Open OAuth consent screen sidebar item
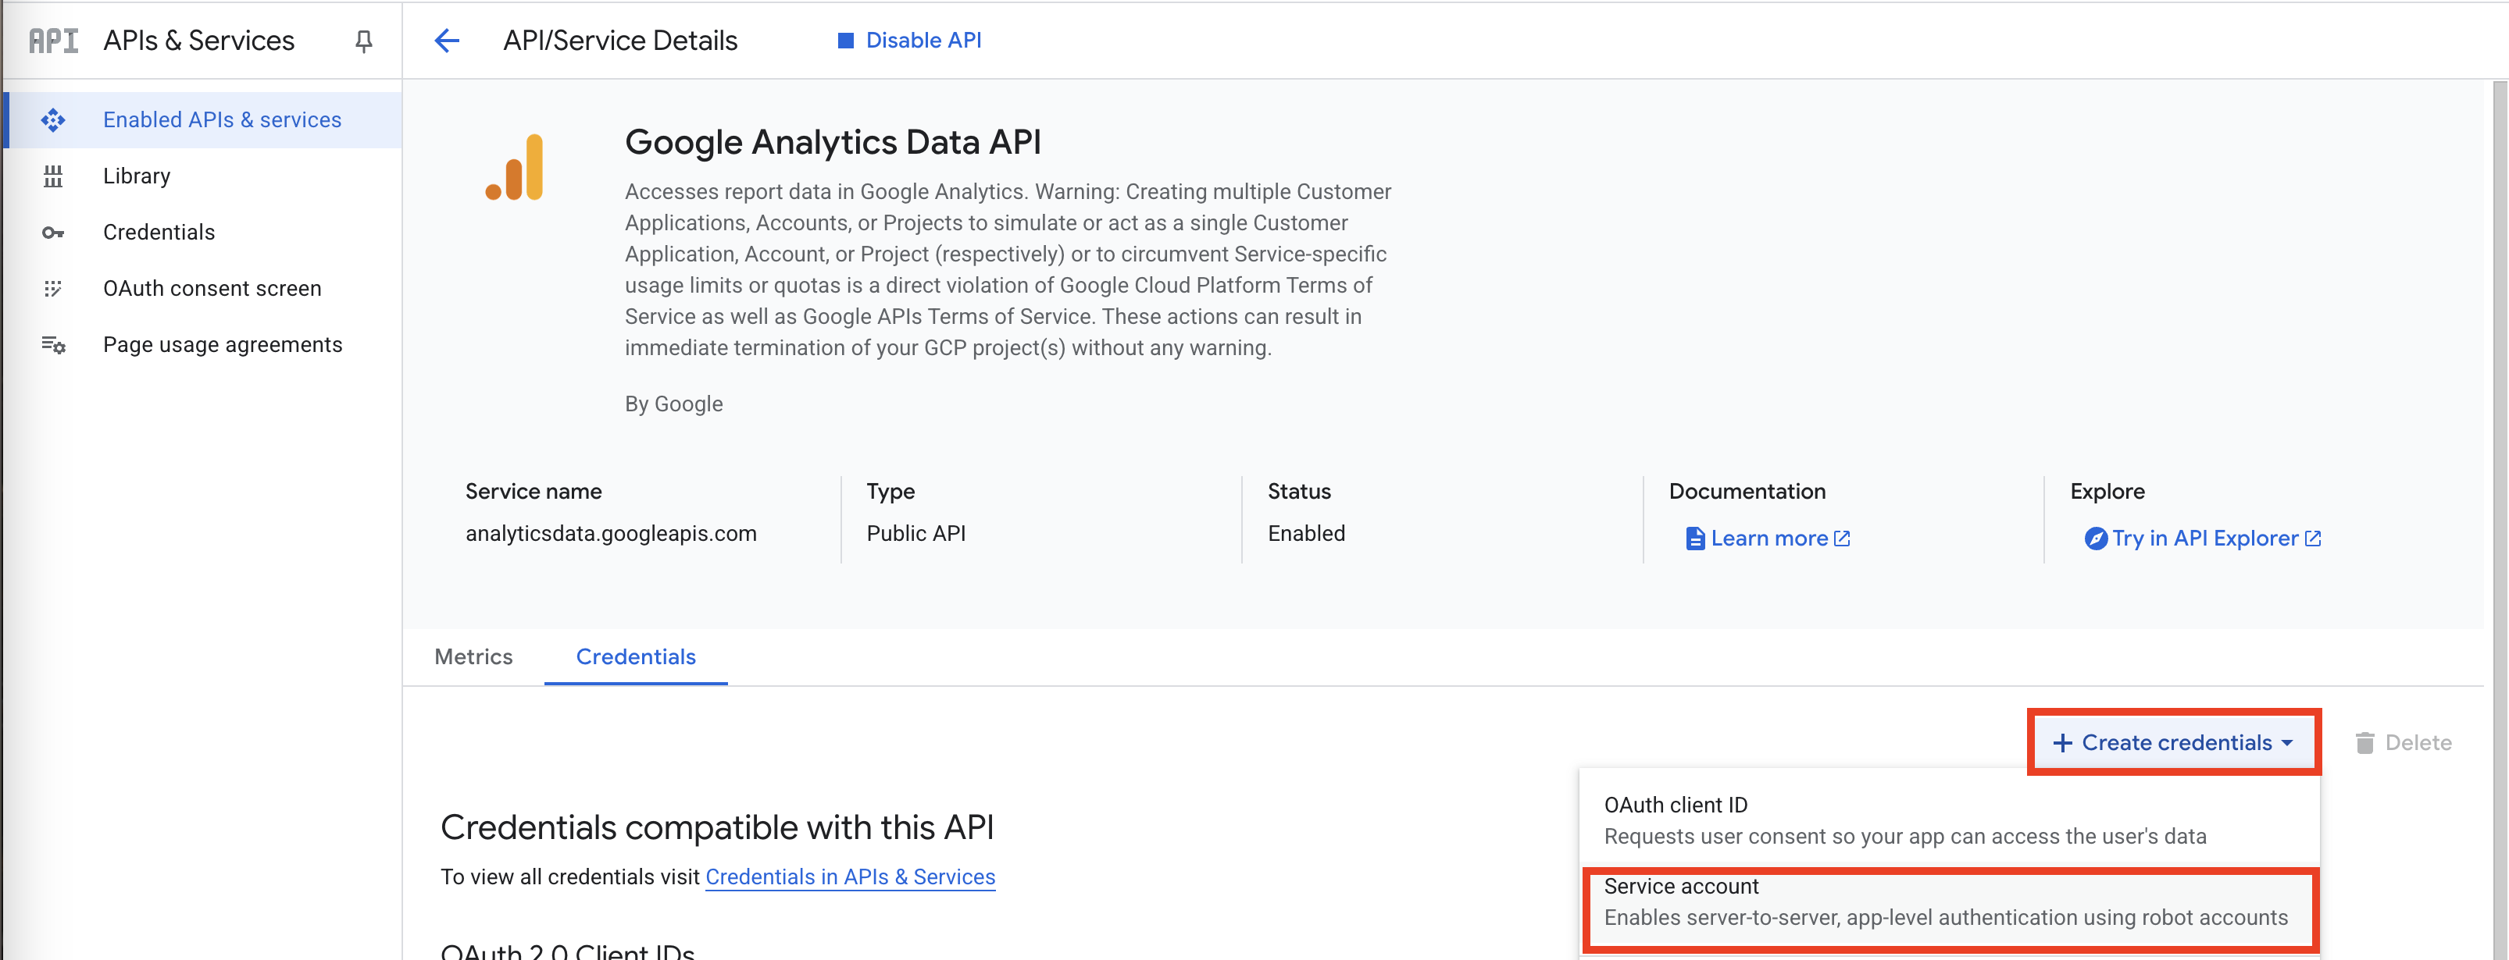 click(x=204, y=289)
